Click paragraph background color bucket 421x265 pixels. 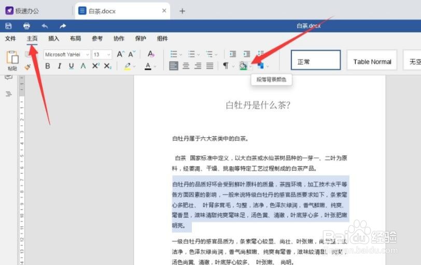coord(243,66)
